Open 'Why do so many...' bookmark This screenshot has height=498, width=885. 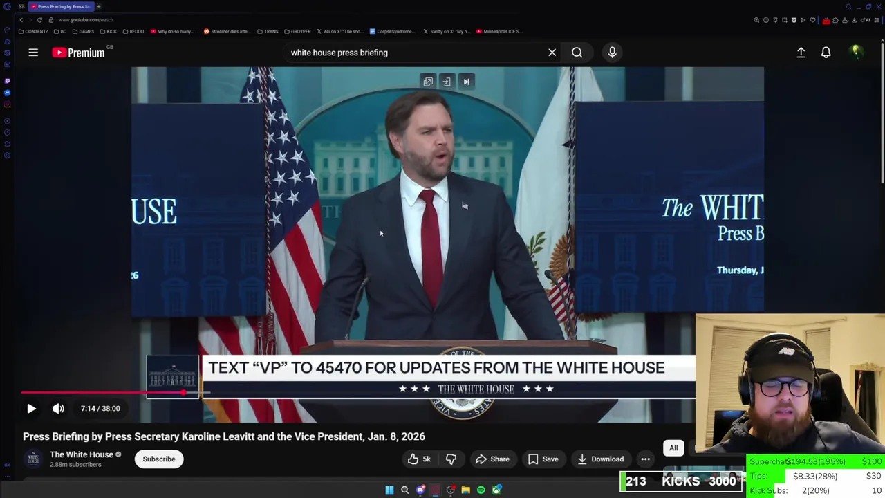[x=172, y=31]
